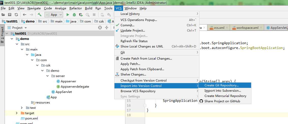Image resolution: width=288 pixels, height=124 pixels.
Task: Navigate back with the left arrow
Action: (25, 15)
